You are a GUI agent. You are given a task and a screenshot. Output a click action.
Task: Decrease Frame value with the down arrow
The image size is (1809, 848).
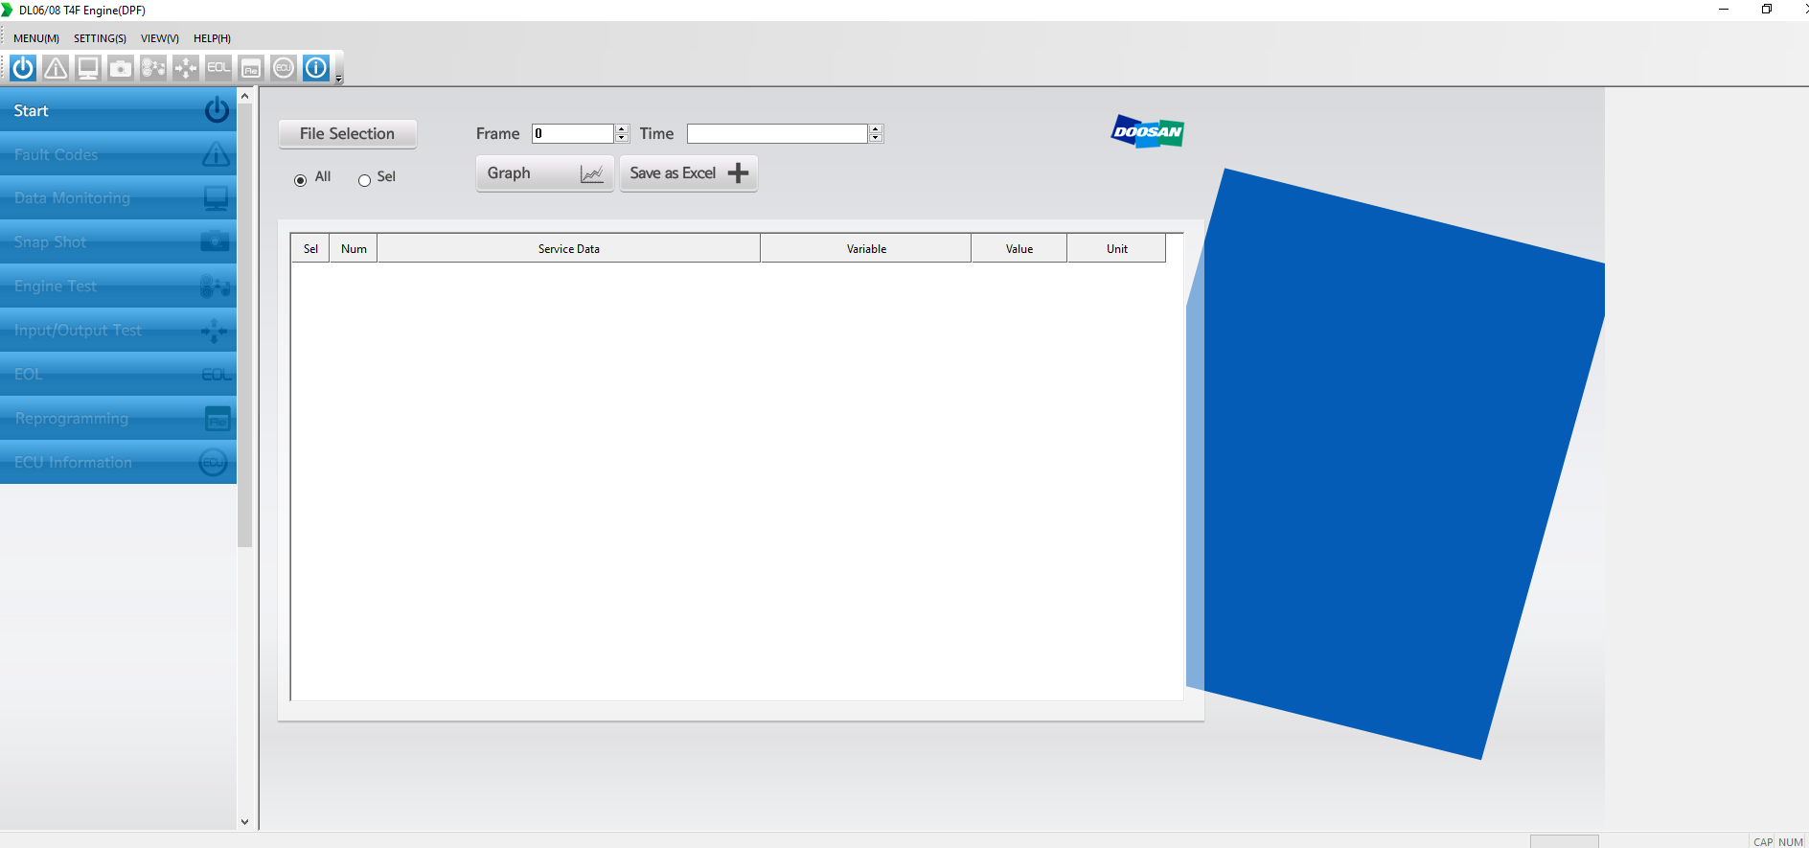pos(622,138)
